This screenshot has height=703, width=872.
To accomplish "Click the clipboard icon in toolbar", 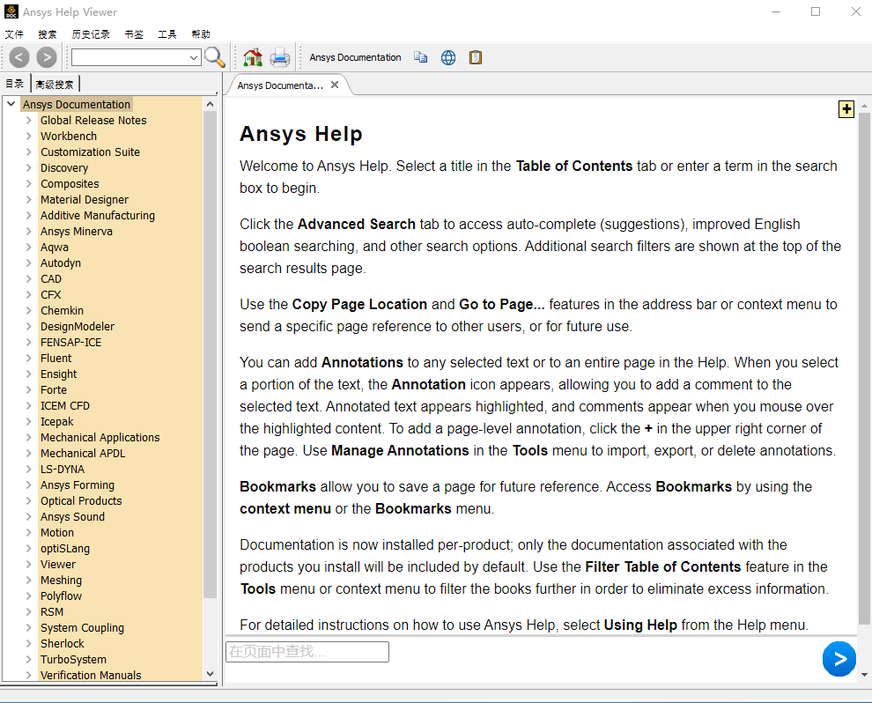I will tap(476, 58).
